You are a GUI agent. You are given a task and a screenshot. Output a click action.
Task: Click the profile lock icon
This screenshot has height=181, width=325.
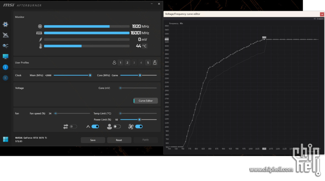pyautogui.click(x=155, y=63)
